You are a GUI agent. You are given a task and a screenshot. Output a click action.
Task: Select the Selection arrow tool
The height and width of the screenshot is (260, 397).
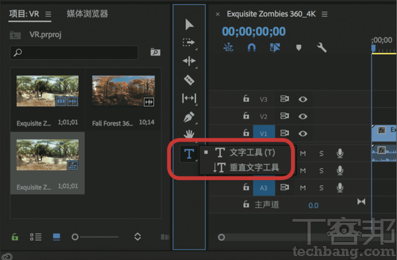(x=189, y=24)
